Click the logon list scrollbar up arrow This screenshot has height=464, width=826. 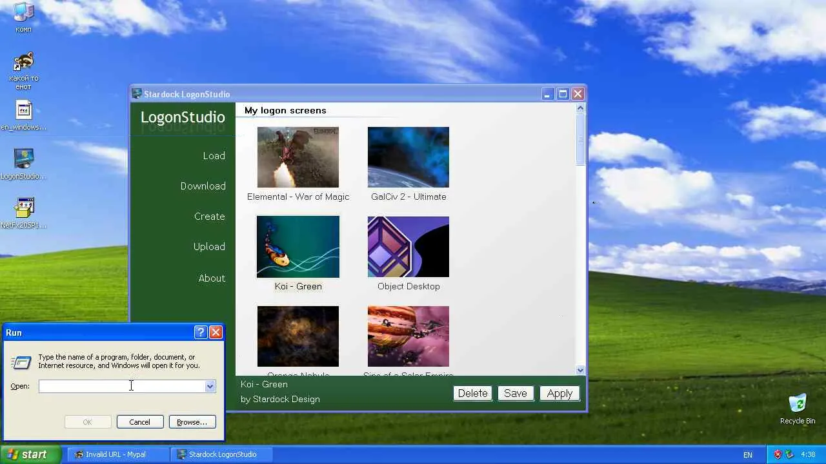click(580, 108)
